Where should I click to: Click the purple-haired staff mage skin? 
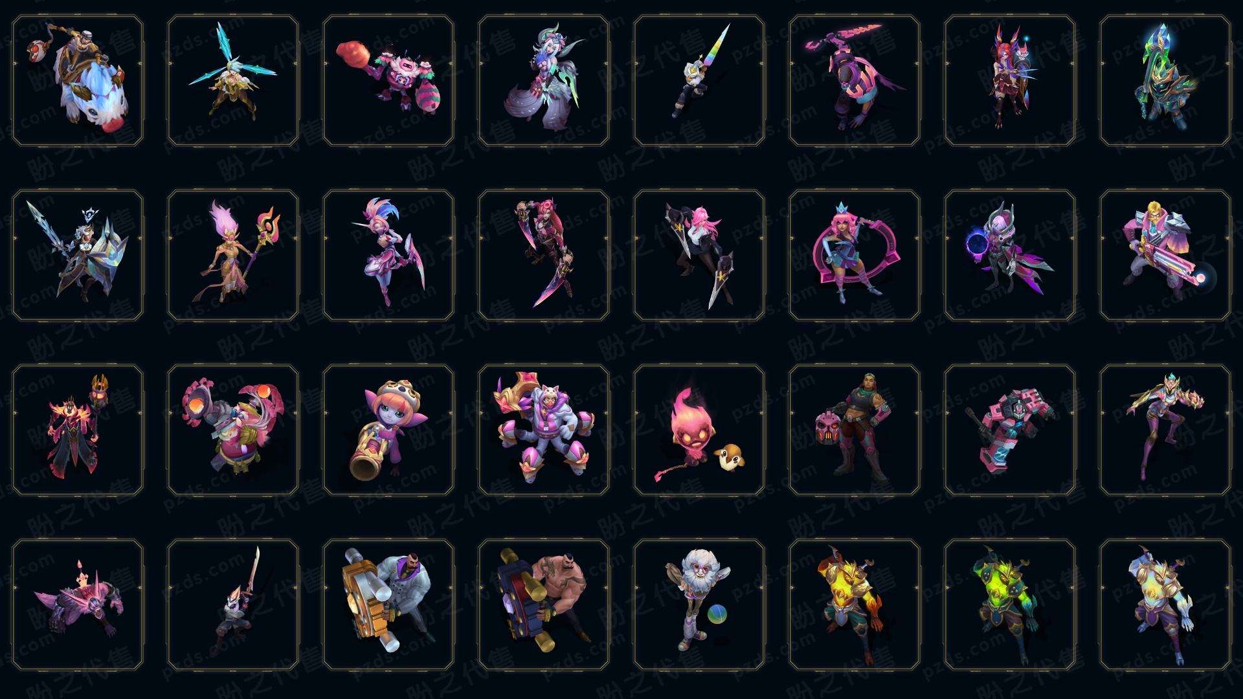click(233, 255)
